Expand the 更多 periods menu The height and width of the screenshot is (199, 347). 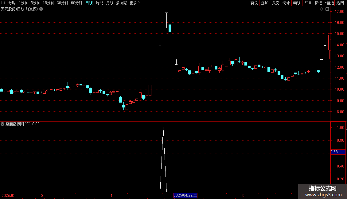pyautogui.click(x=135, y=3)
